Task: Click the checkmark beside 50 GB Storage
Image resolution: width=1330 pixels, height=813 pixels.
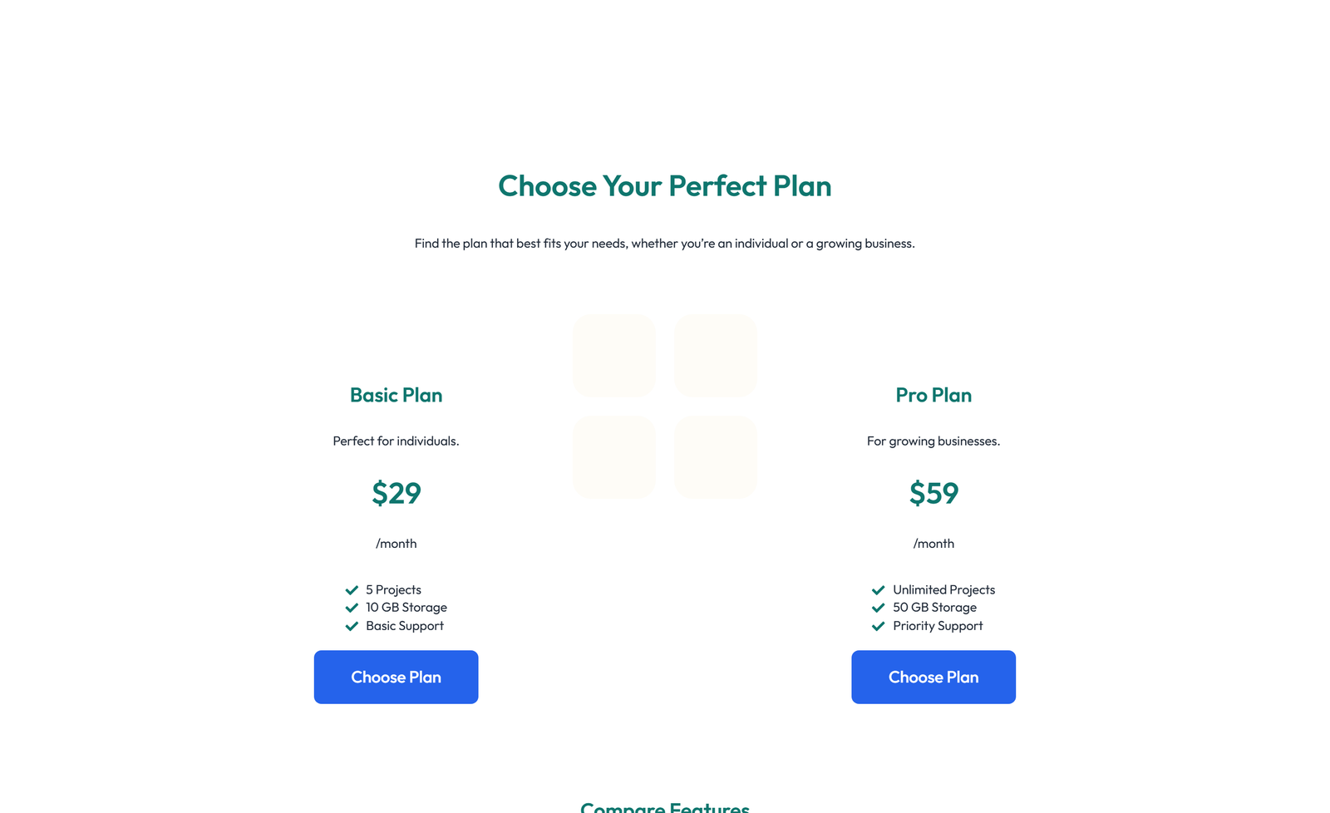Action: click(878, 608)
